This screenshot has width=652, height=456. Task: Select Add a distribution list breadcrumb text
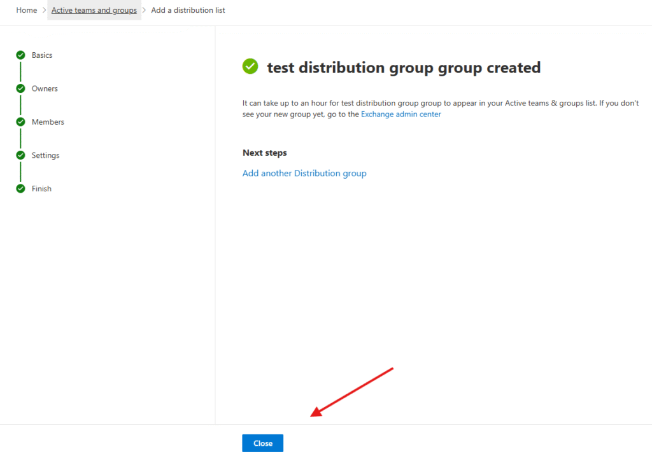188,10
